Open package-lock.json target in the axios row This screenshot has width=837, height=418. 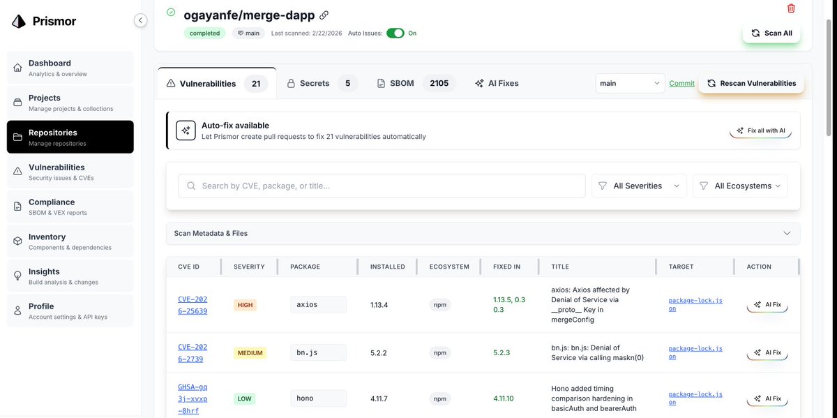[695, 304]
